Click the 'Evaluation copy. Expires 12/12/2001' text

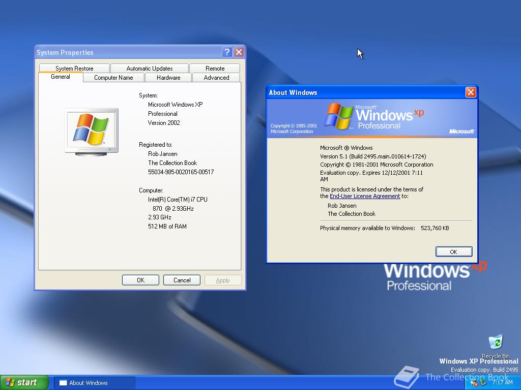tap(371, 176)
